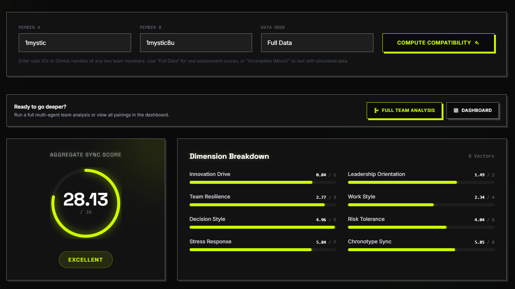Viewport: 515px width, 289px height.
Task: Click the 'Ready to go deeper?' heading
Action: point(40,107)
